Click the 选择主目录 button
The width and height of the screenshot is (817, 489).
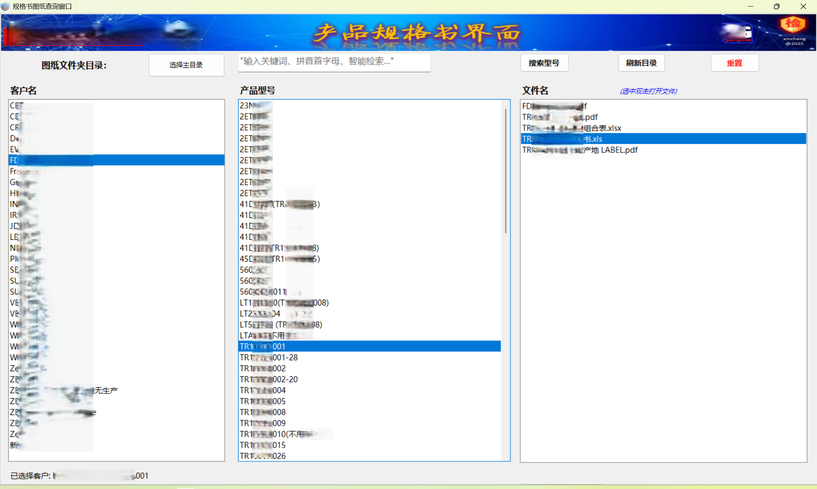click(186, 65)
